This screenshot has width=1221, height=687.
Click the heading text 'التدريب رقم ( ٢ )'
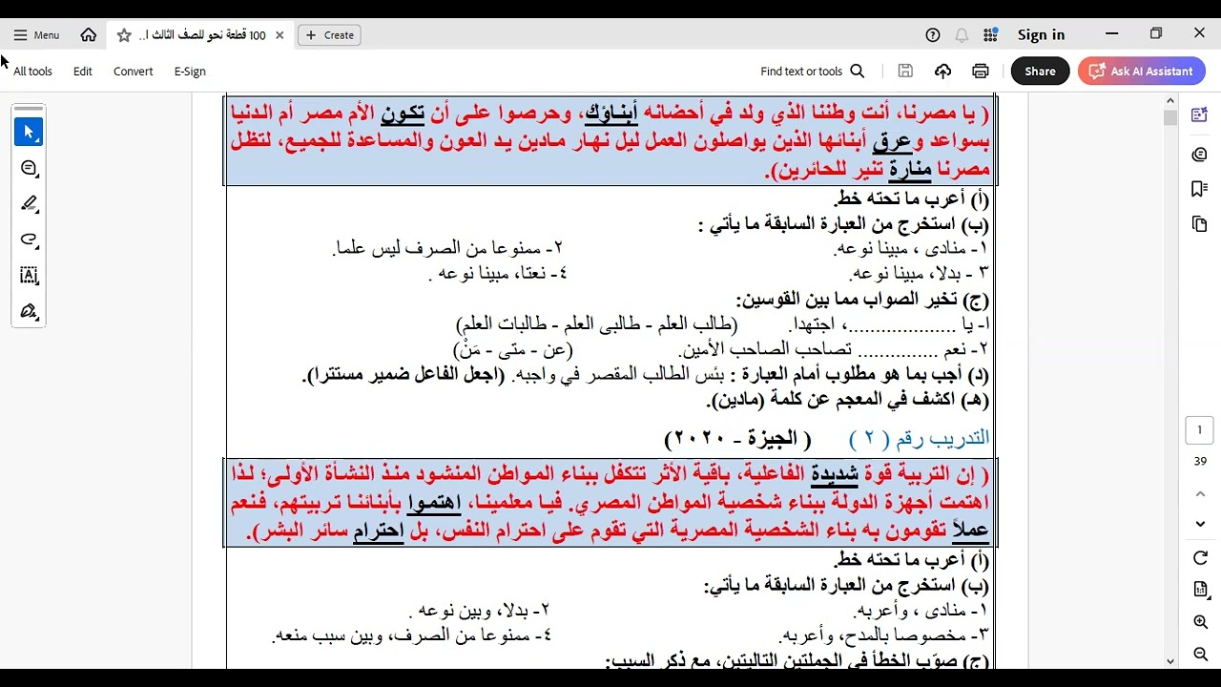(920, 438)
